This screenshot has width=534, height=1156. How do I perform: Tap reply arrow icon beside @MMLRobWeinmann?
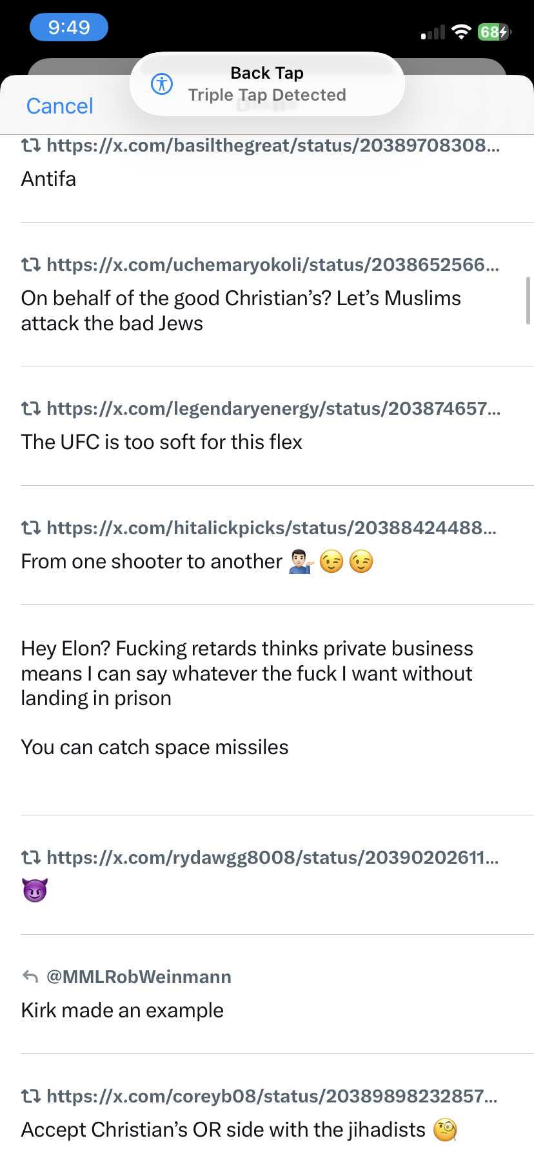30,977
